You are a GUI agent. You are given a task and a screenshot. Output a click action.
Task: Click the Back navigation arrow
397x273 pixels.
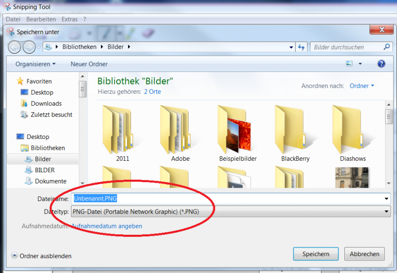point(14,47)
